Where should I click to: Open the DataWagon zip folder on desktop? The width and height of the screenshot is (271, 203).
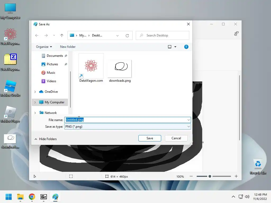click(x=10, y=62)
